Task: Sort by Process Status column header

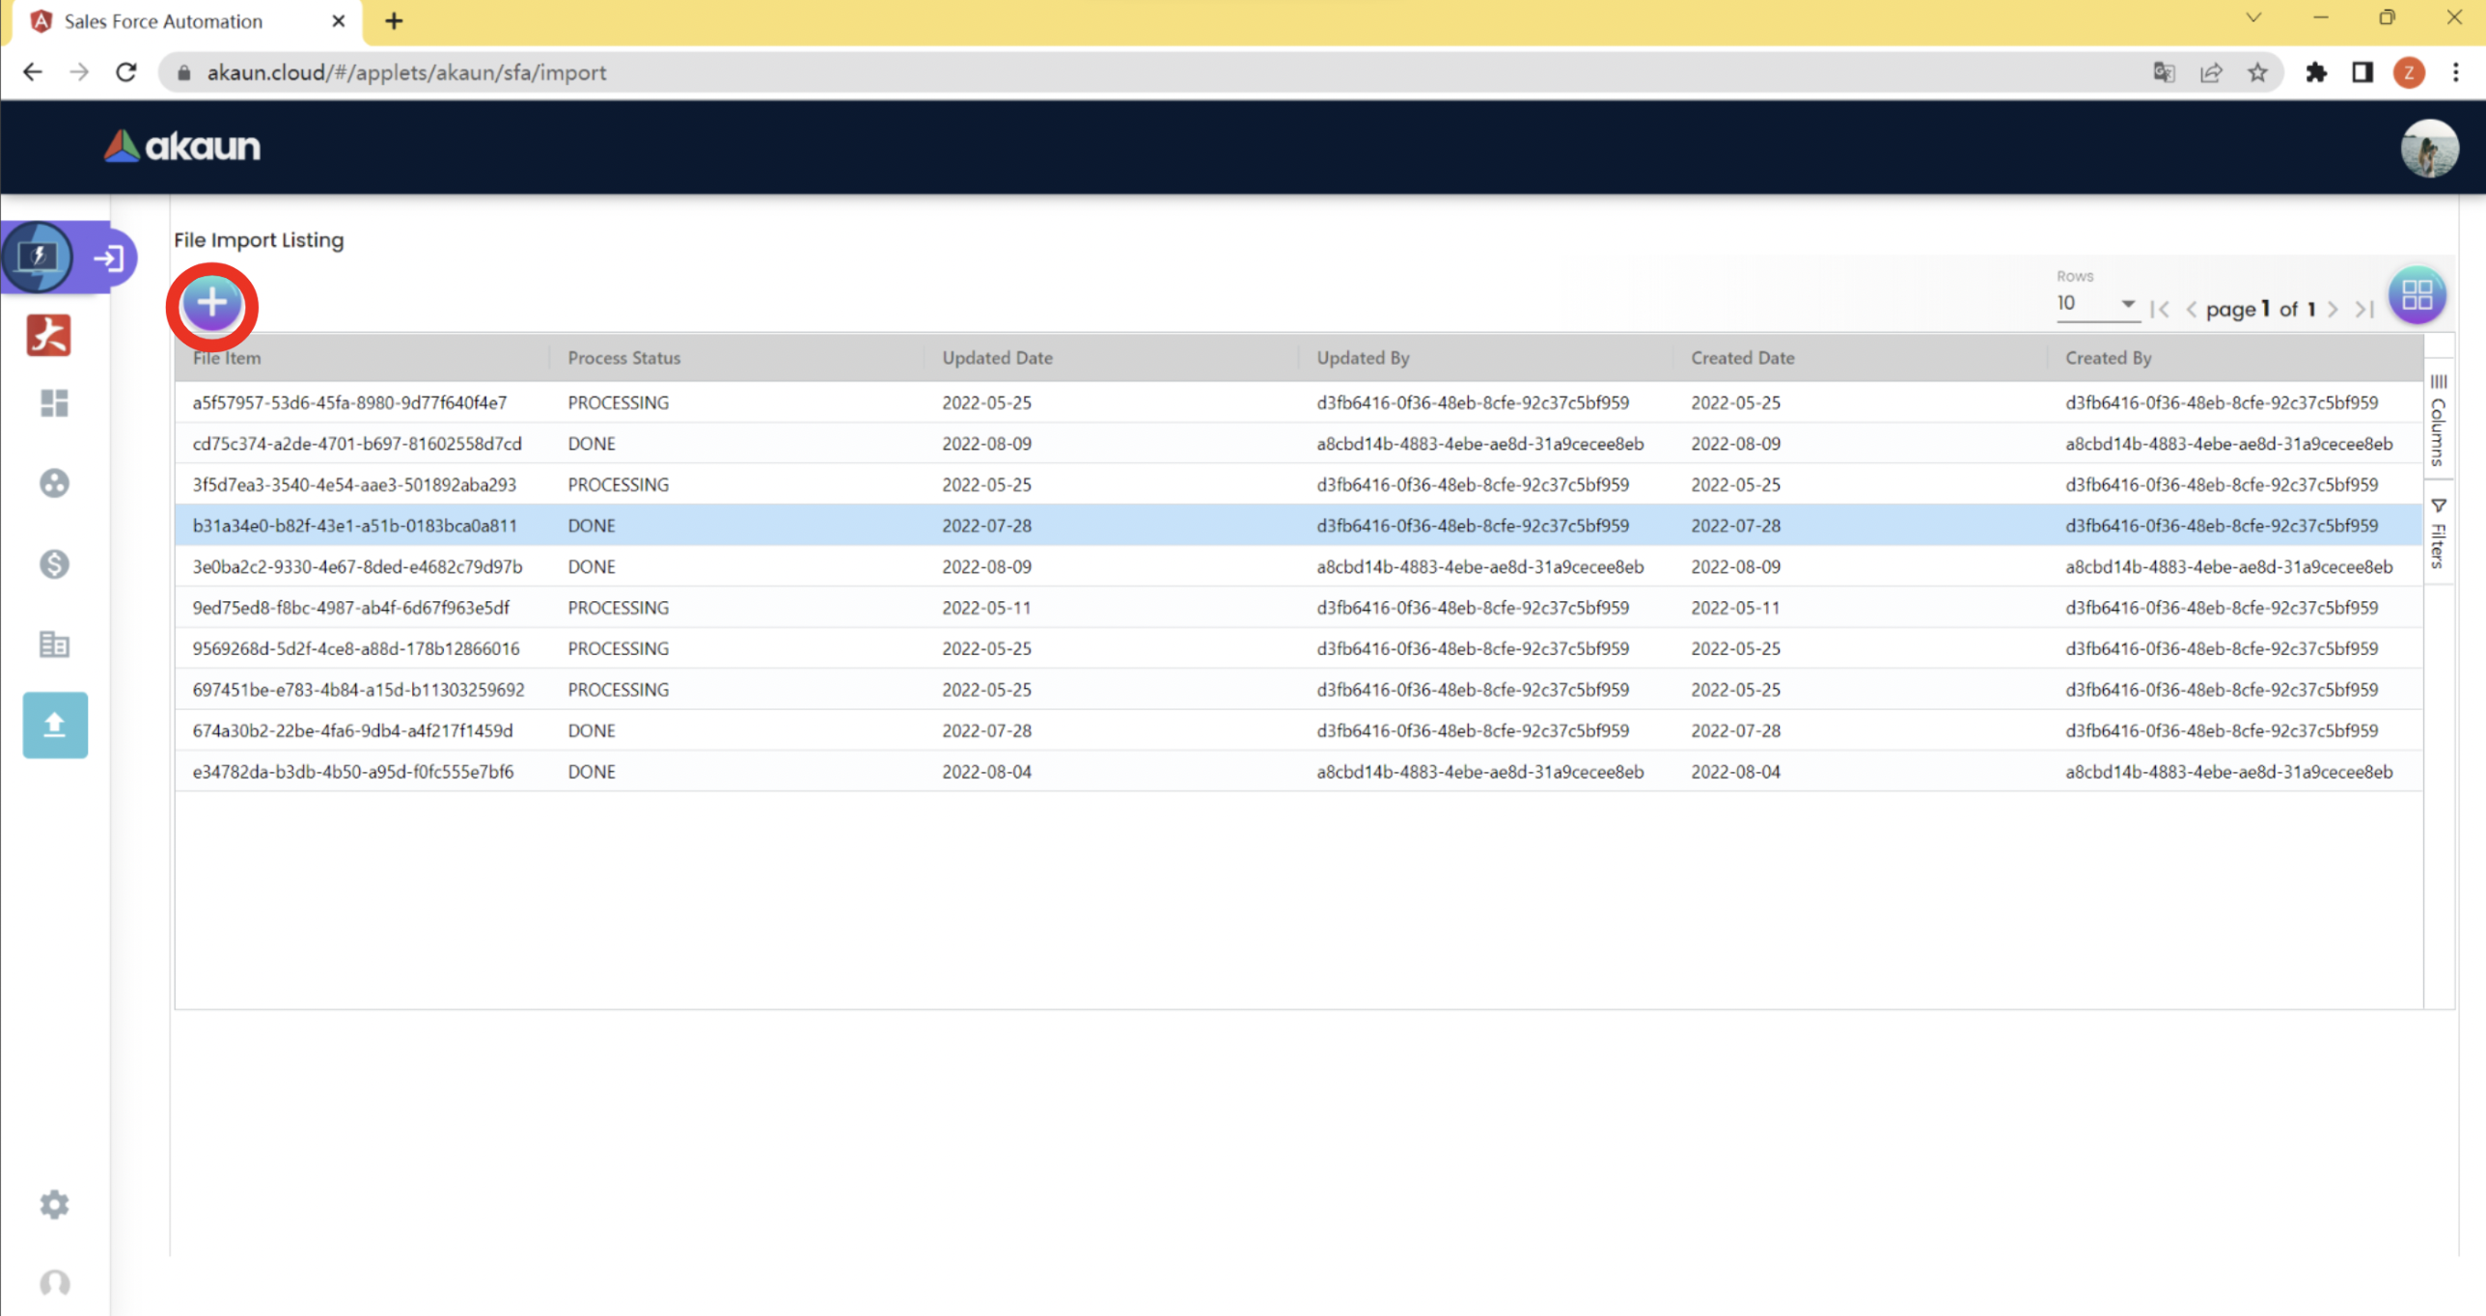Action: [x=623, y=358]
